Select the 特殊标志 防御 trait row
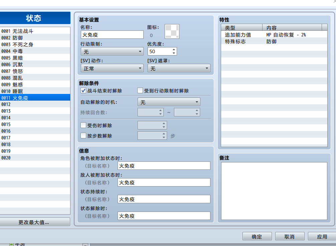Image resolution: width=336 pixels, height=246 pixels. point(274,41)
